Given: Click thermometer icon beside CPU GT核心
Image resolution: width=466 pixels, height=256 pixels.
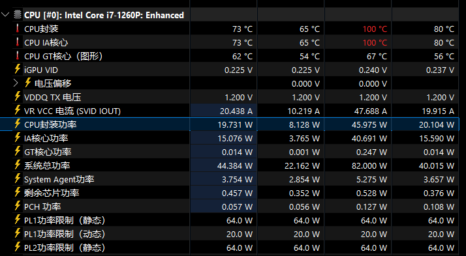Looking at the screenshot, I should [x=18, y=56].
